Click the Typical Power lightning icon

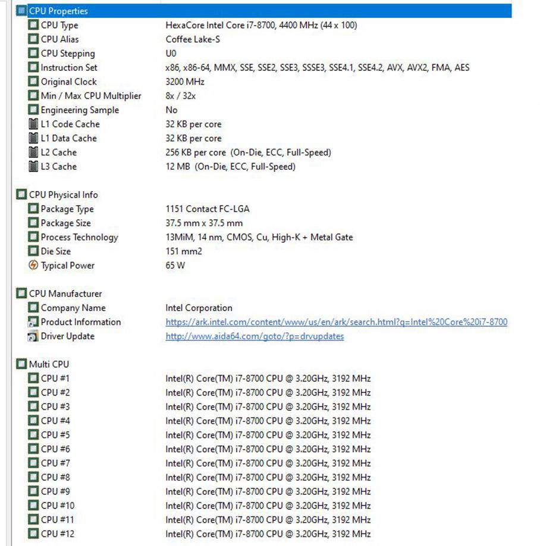click(33, 266)
